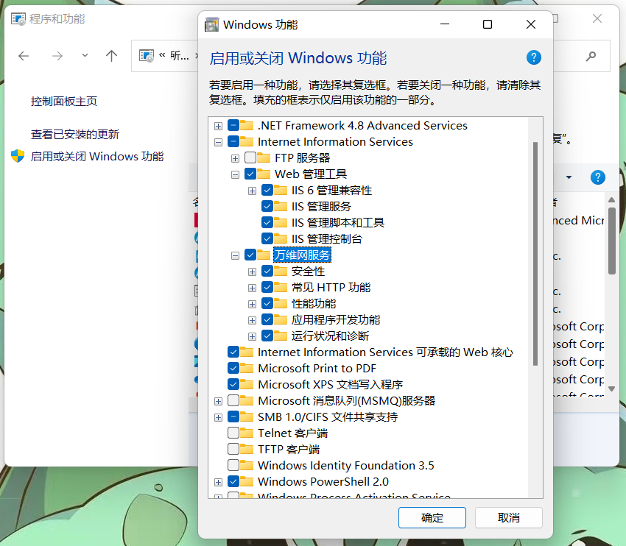
Task: Click the Windows PowerShell 2.0 folder icon
Action: pyautogui.click(x=247, y=481)
